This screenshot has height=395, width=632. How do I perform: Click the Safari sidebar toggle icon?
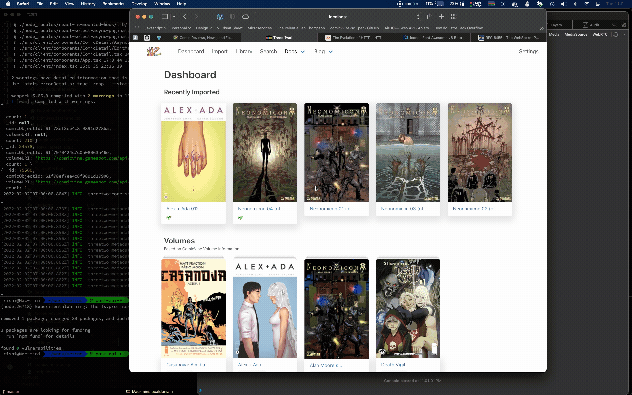[165, 17]
